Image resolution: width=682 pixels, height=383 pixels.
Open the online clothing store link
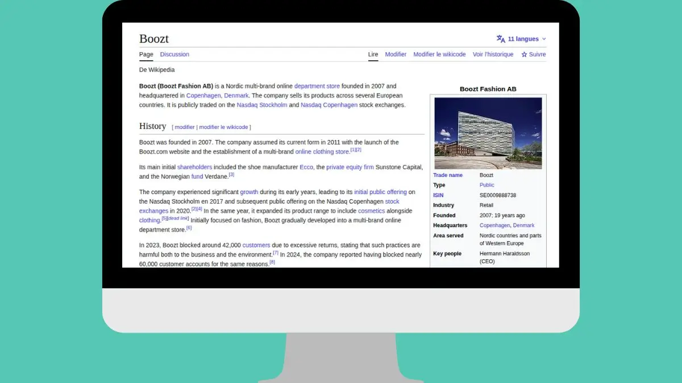322,152
